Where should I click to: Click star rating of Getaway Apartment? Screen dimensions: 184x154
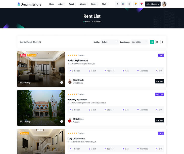(72, 94)
